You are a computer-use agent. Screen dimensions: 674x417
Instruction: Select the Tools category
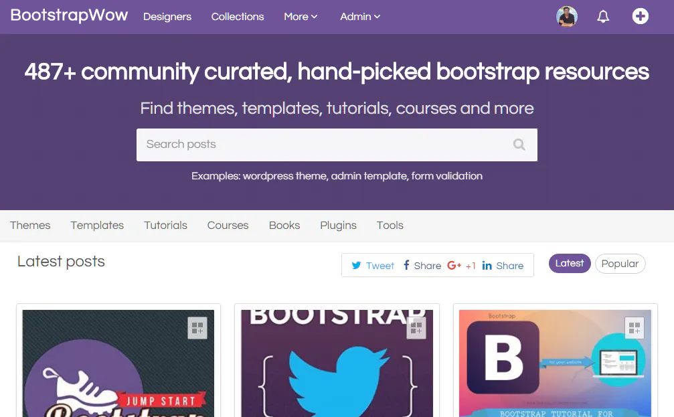pos(390,226)
